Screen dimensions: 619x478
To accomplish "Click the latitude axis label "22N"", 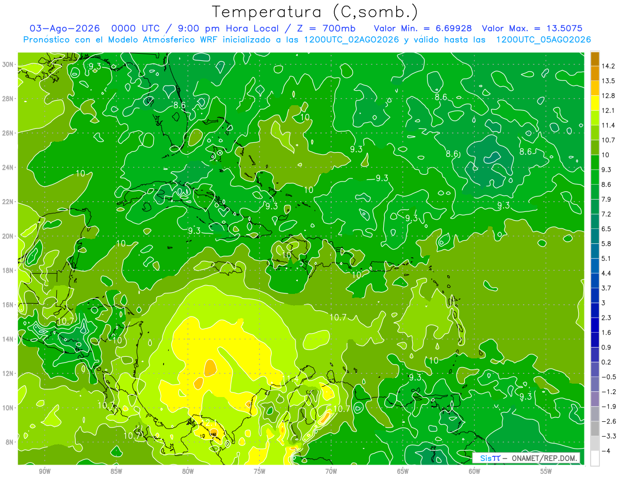I will (8, 202).
